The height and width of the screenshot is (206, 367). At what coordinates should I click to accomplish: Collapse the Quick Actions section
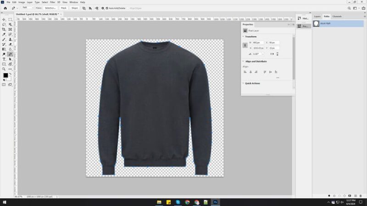tap(243, 83)
